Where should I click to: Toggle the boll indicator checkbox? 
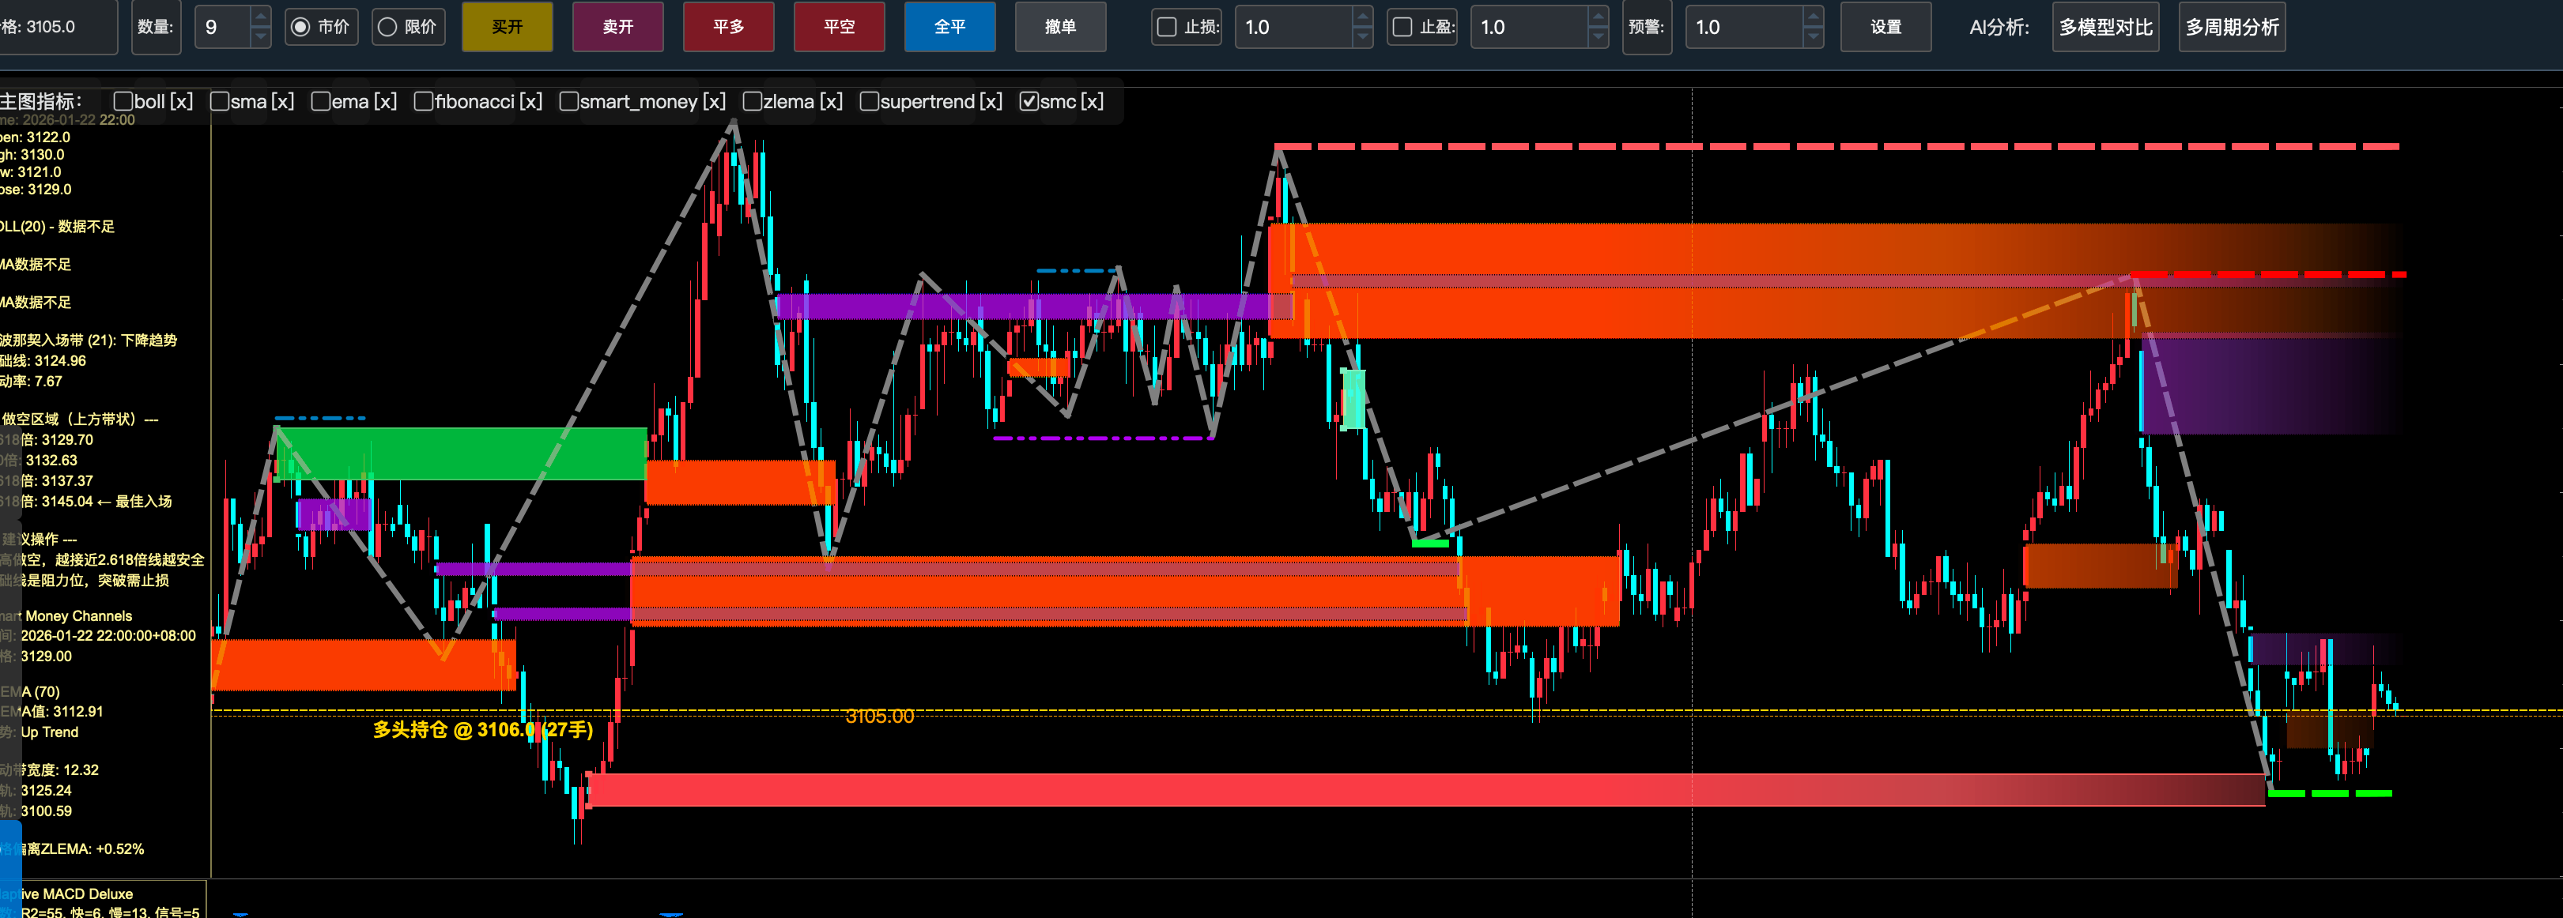click(x=123, y=101)
